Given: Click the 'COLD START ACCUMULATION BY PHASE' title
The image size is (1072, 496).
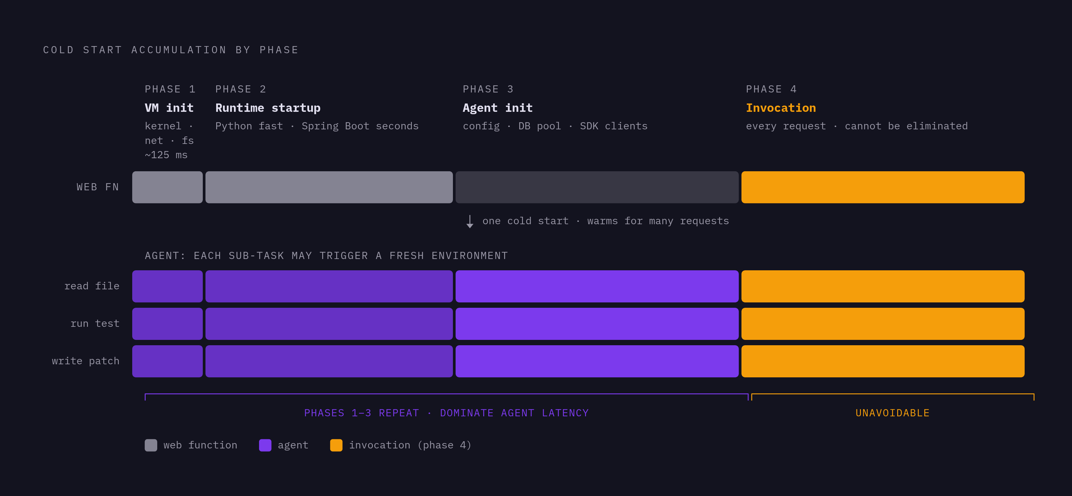Looking at the screenshot, I should click(171, 50).
